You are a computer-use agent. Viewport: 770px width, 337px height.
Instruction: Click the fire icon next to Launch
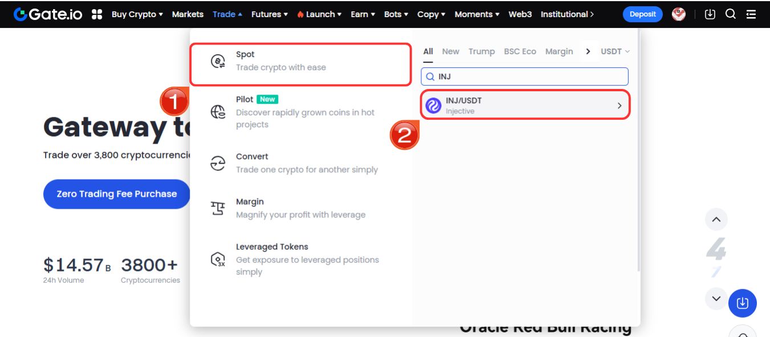point(300,14)
